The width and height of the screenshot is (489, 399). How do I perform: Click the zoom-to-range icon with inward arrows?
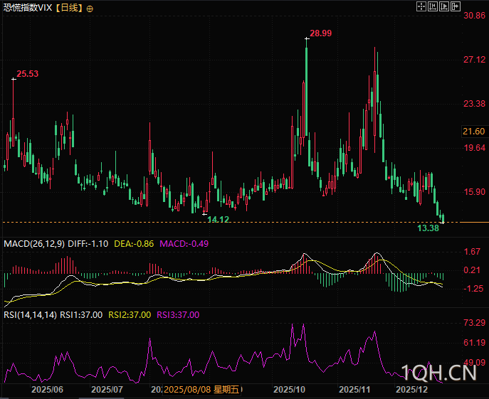pos(433,6)
